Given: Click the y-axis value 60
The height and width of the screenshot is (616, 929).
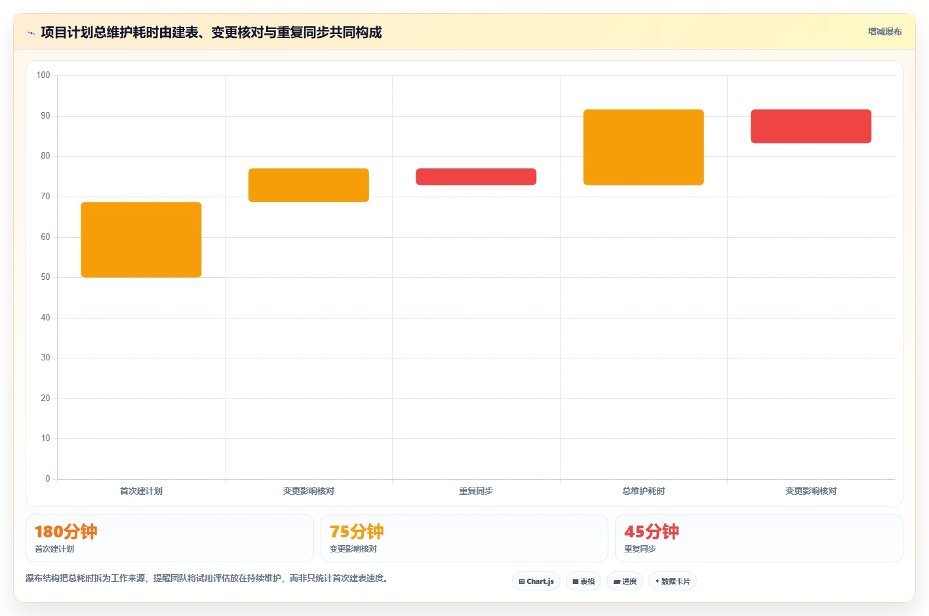Looking at the screenshot, I should pos(45,237).
